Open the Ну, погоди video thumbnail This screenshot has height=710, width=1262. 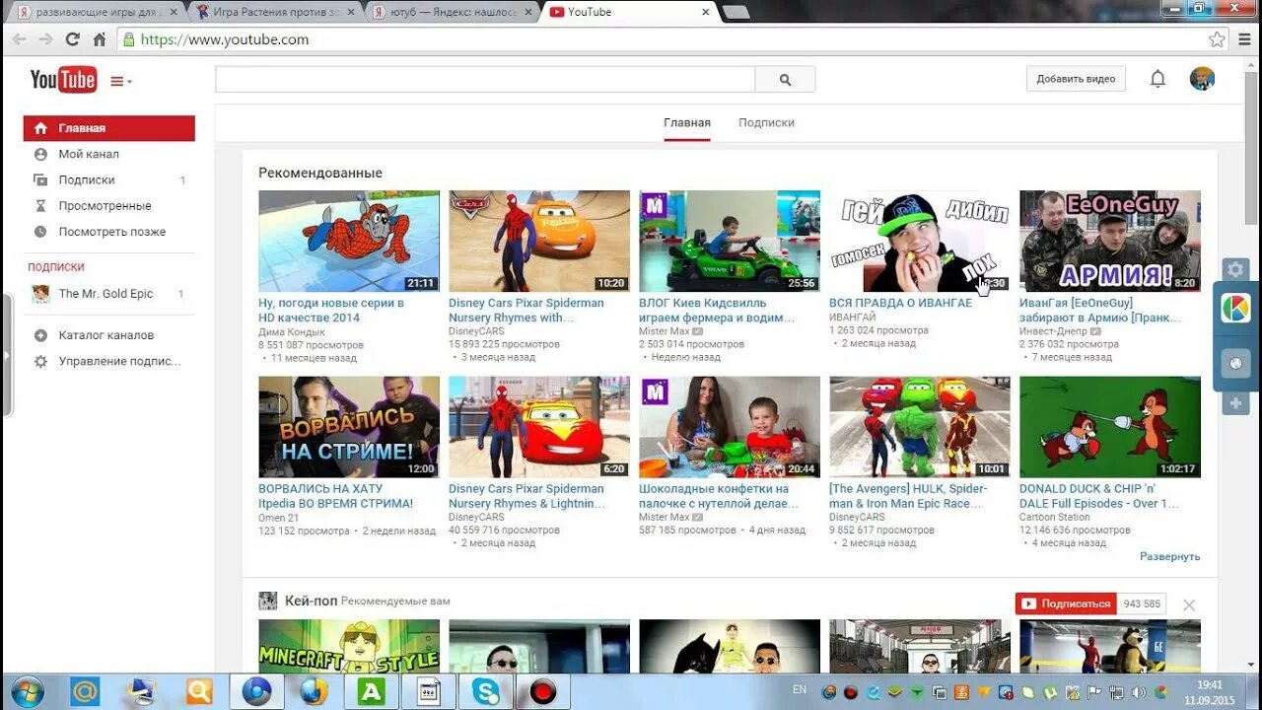click(x=349, y=242)
